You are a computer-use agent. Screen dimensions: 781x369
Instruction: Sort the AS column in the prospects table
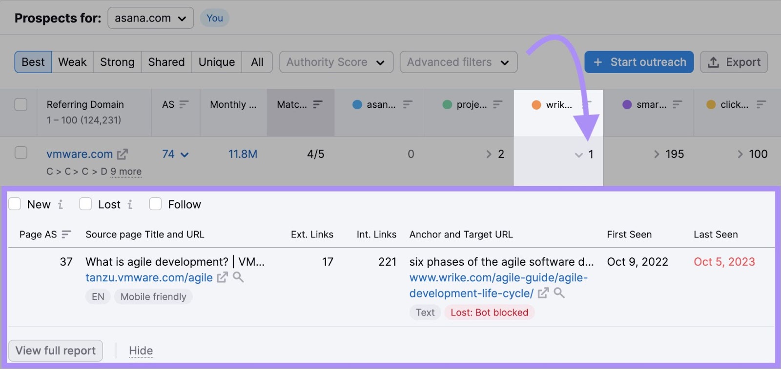click(x=184, y=104)
